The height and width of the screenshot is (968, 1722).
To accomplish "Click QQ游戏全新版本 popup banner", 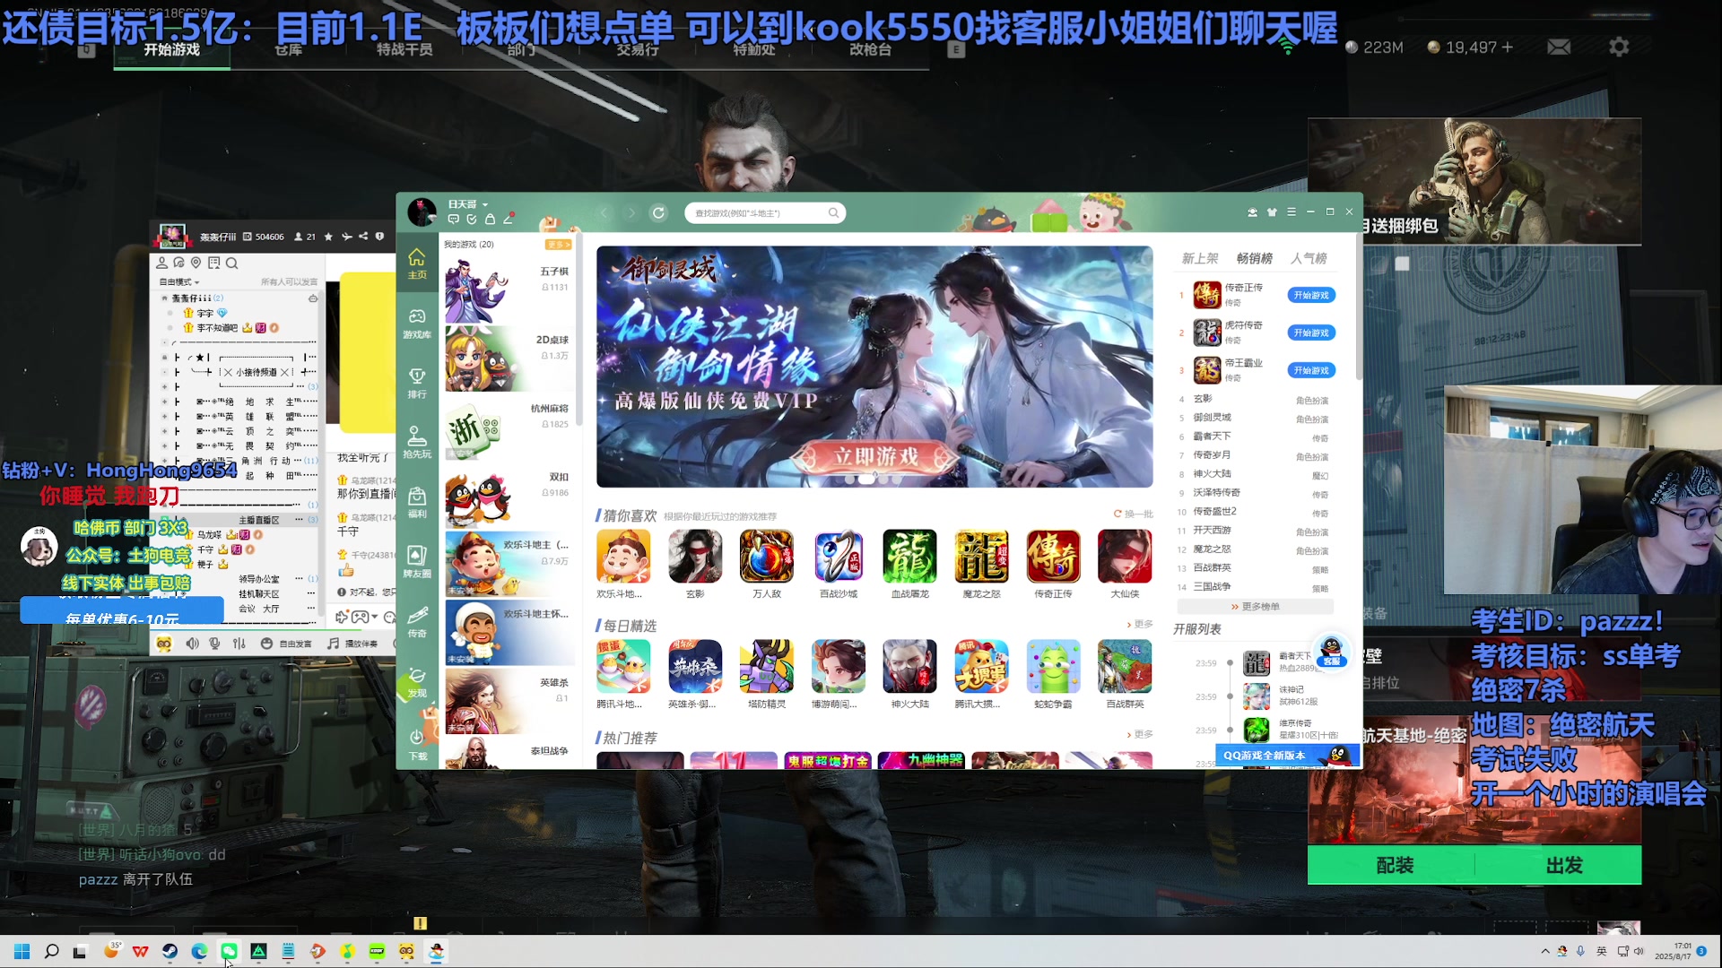I will click(x=1288, y=756).
